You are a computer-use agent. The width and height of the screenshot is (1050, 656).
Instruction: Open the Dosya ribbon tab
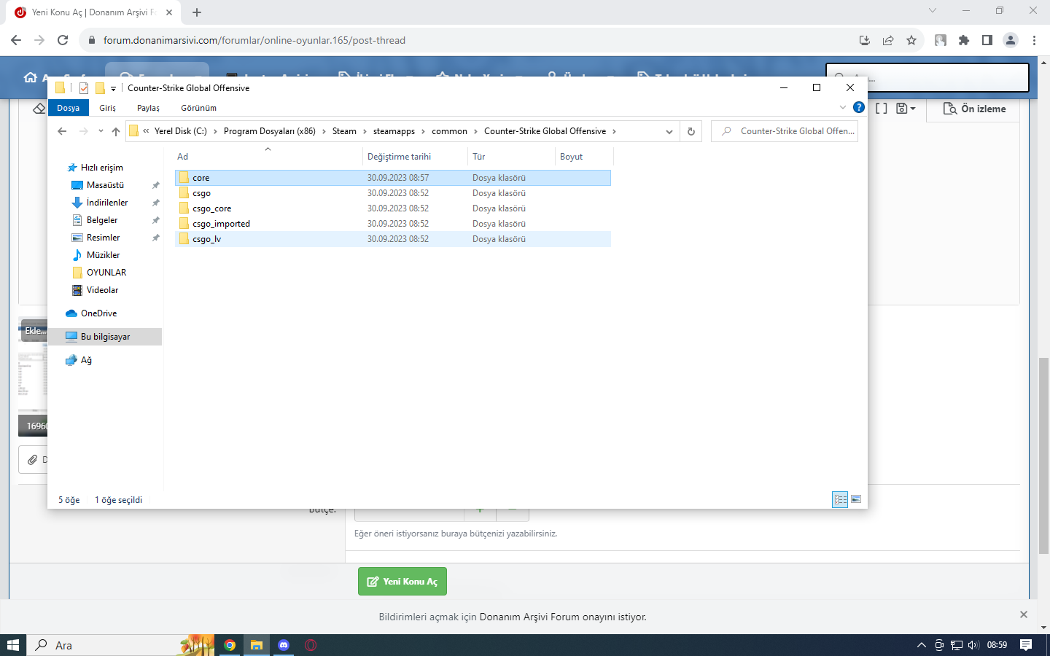69,108
